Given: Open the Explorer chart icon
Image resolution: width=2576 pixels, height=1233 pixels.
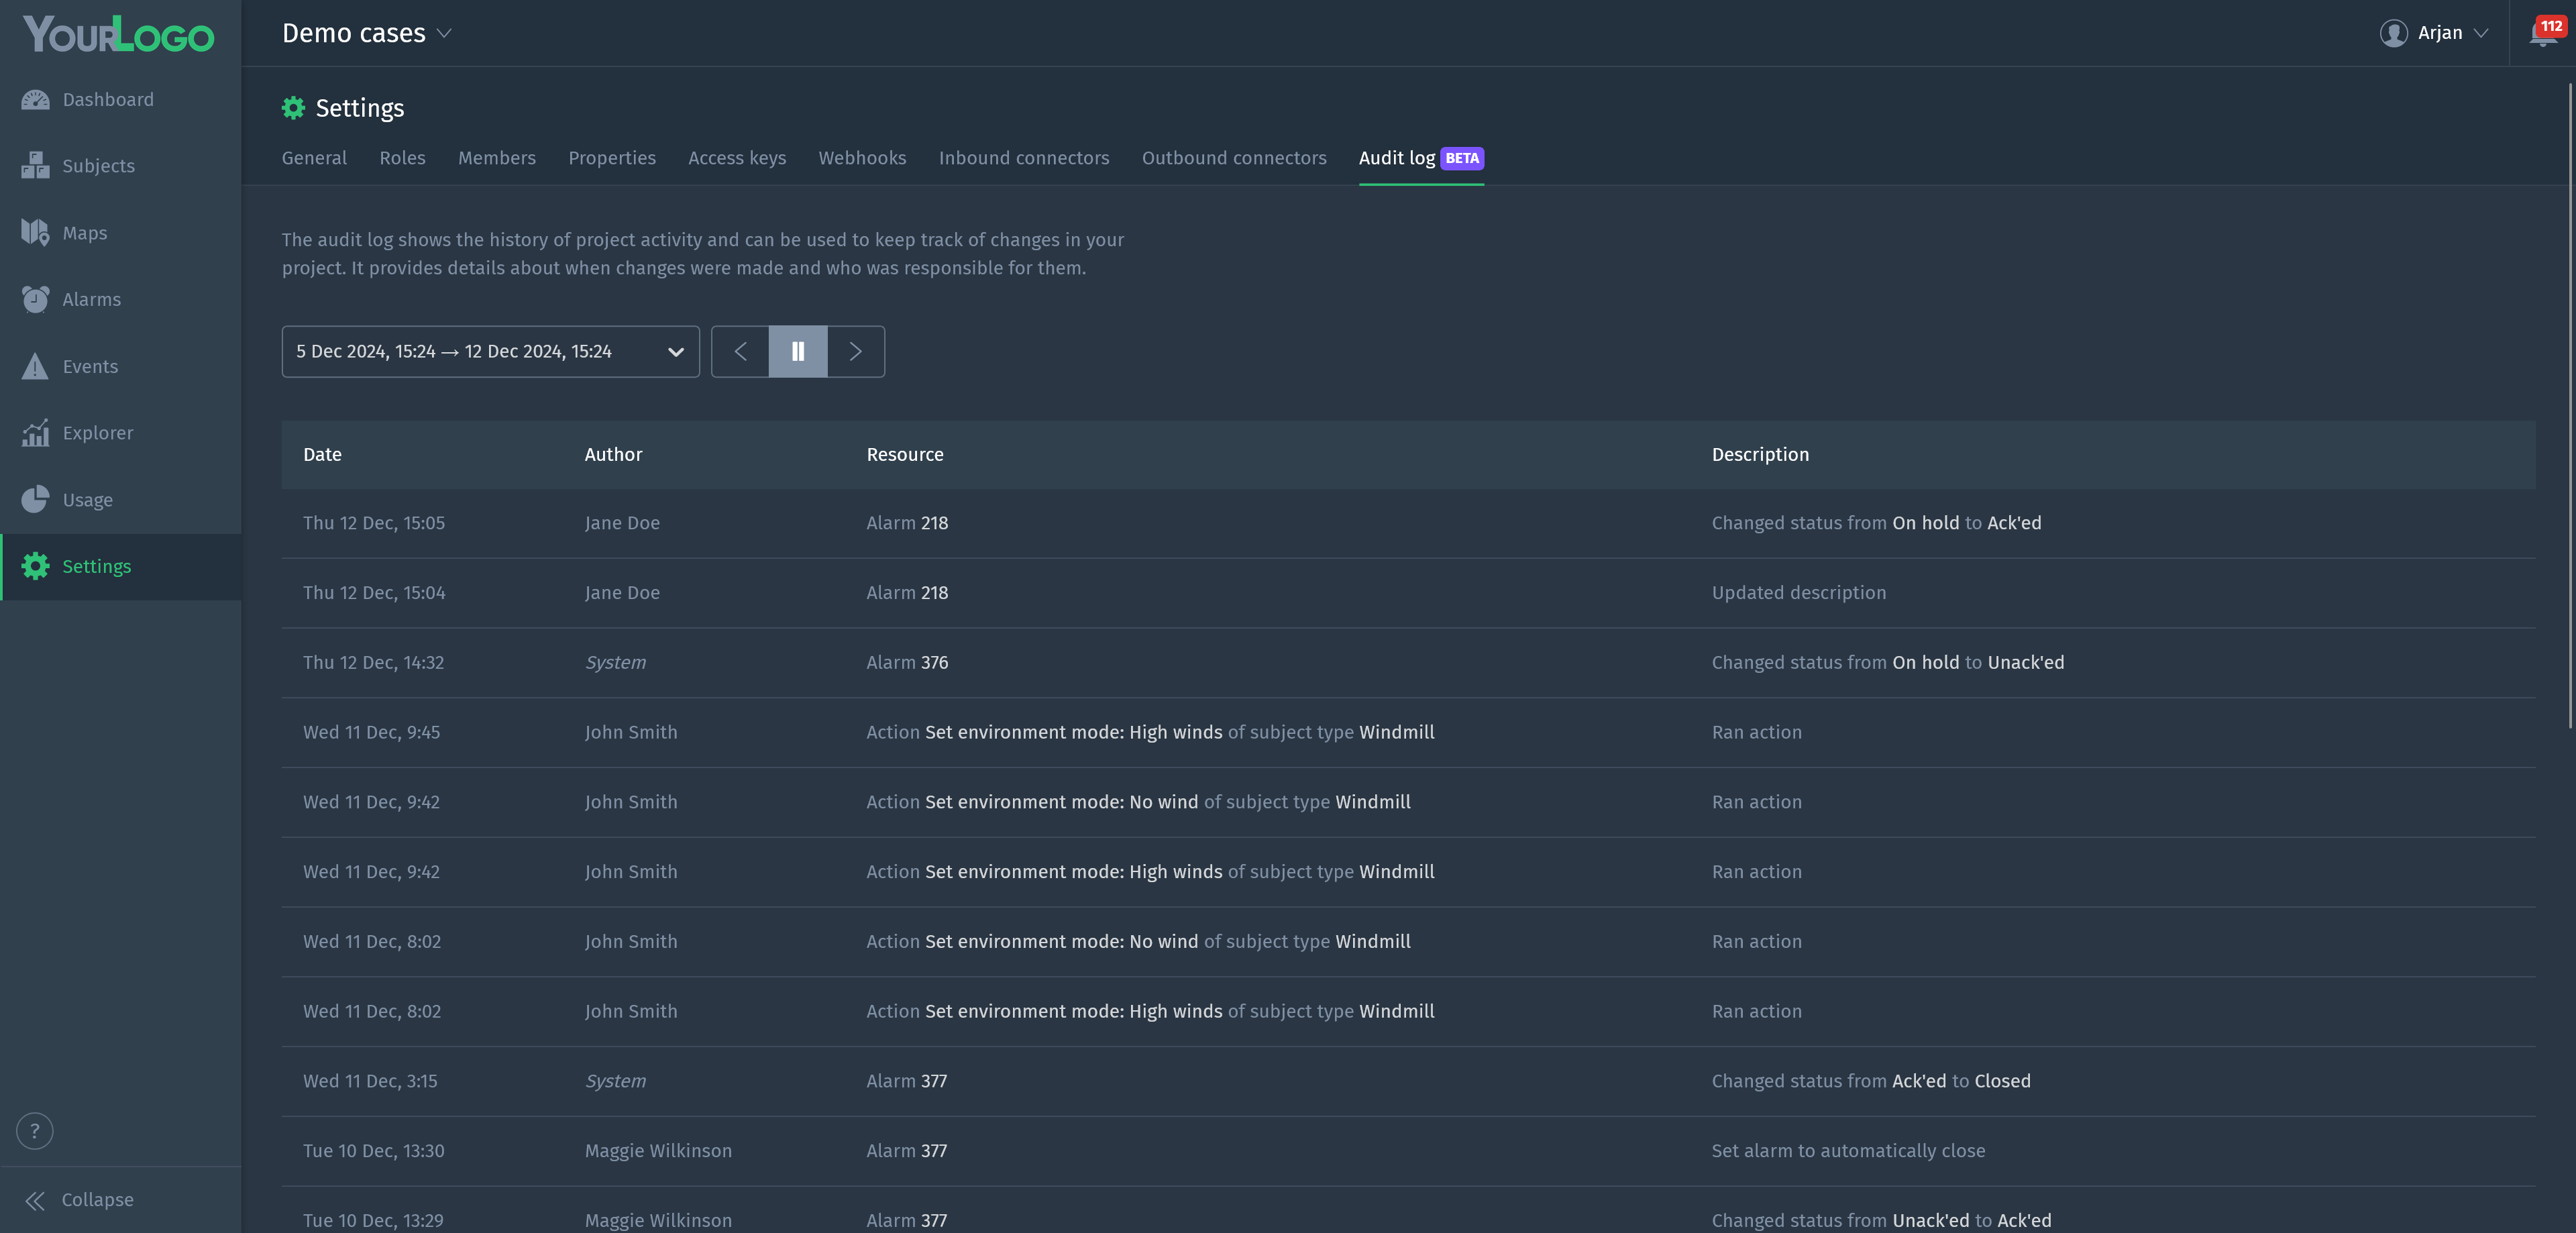Looking at the screenshot, I should (x=35, y=433).
